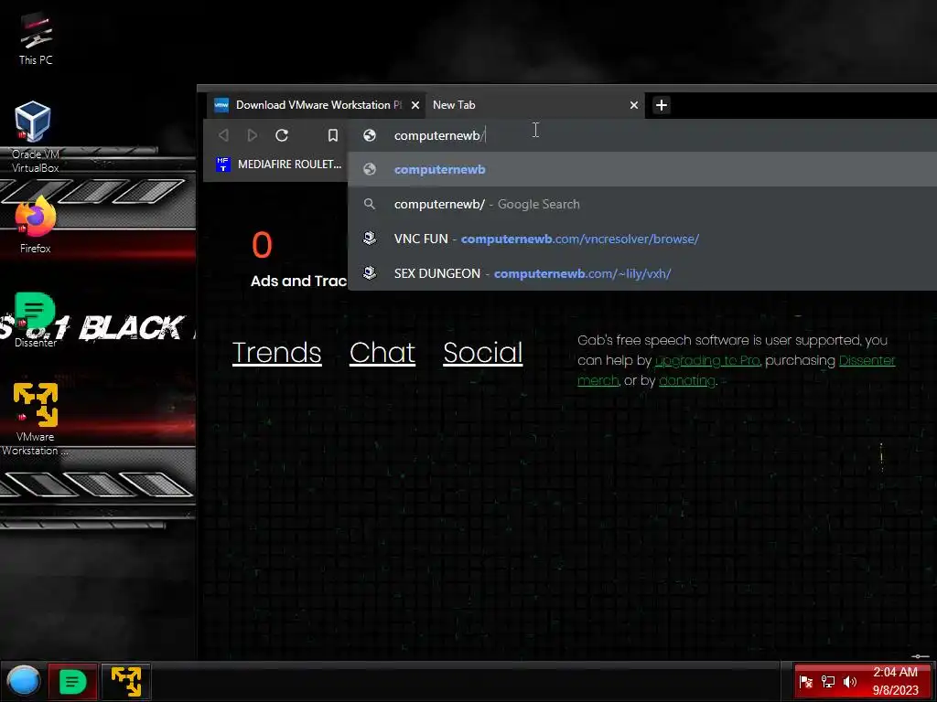937x702 pixels.
Task: Open network tray icon
Action: (827, 682)
